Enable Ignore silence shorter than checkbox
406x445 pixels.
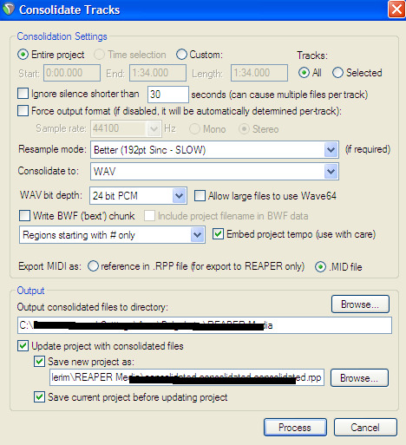[23, 94]
